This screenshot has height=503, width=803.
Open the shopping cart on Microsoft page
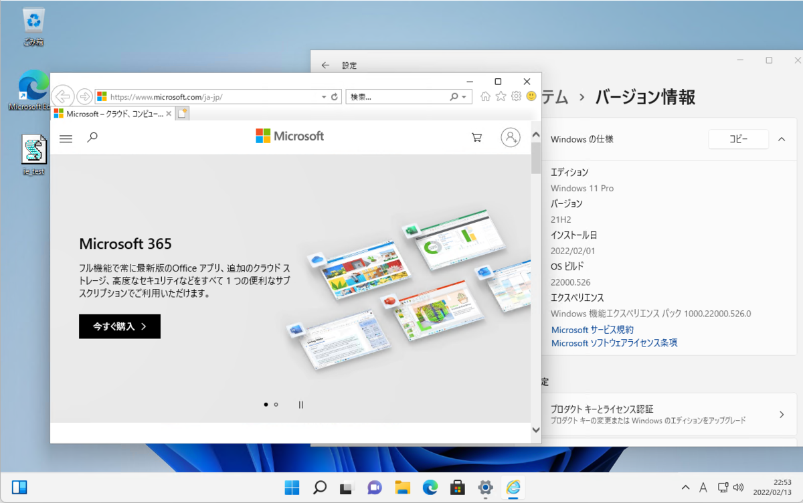[x=476, y=138]
